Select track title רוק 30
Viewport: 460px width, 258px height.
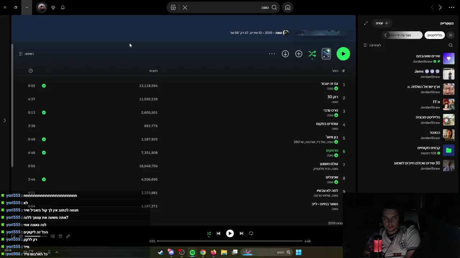click(332, 97)
